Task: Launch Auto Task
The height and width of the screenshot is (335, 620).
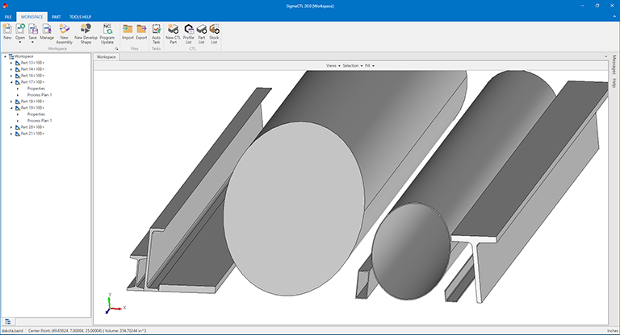Action: pos(156,29)
